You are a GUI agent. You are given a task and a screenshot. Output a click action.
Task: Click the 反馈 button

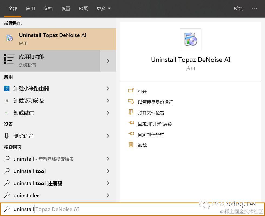(238, 8)
